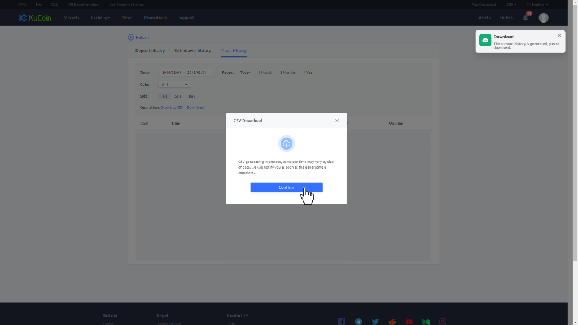578x325 pixels.
Task: Open the user avatar profile icon
Action: point(544,17)
